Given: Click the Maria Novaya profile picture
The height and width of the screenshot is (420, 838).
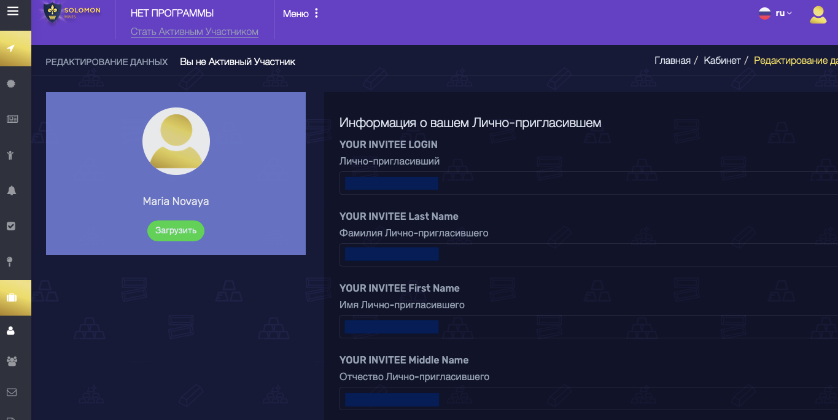Looking at the screenshot, I should 176,141.
